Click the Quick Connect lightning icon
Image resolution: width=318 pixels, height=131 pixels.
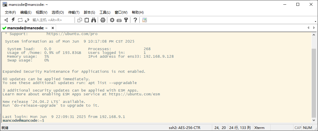[x=13, y=20]
